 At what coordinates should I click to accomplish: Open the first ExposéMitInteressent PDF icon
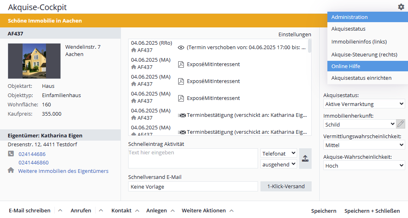[x=181, y=64]
